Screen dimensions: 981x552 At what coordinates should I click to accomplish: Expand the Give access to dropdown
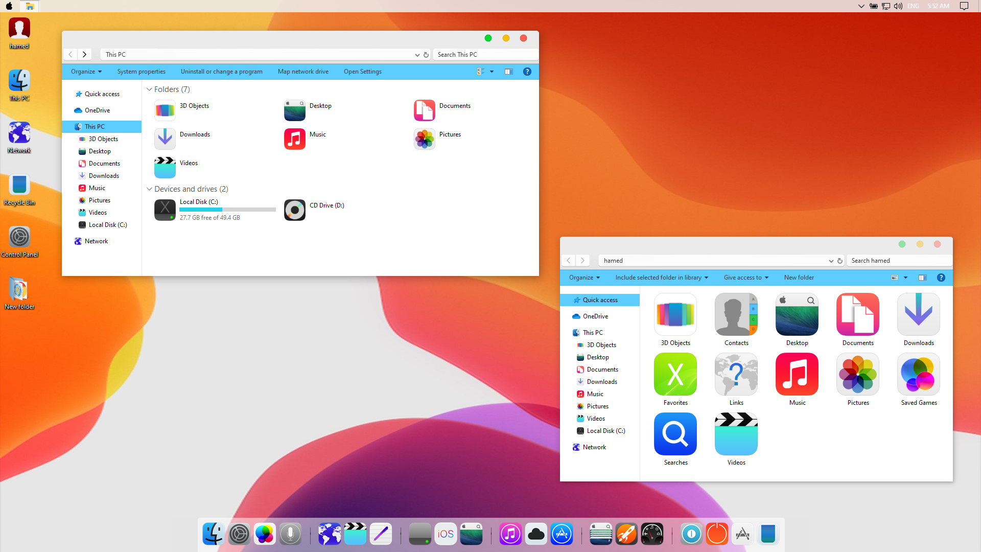(x=746, y=278)
